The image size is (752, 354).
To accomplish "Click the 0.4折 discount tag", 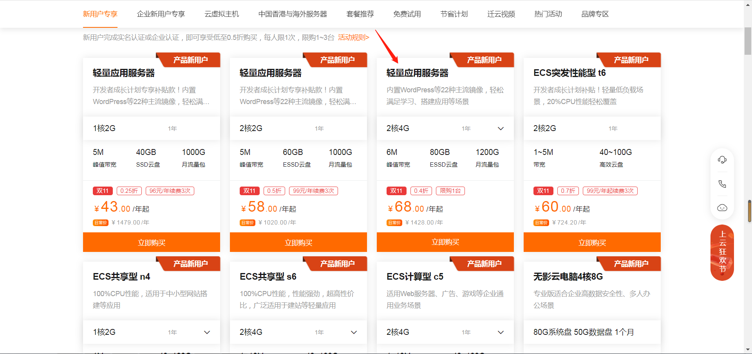I will coord(421,191).
